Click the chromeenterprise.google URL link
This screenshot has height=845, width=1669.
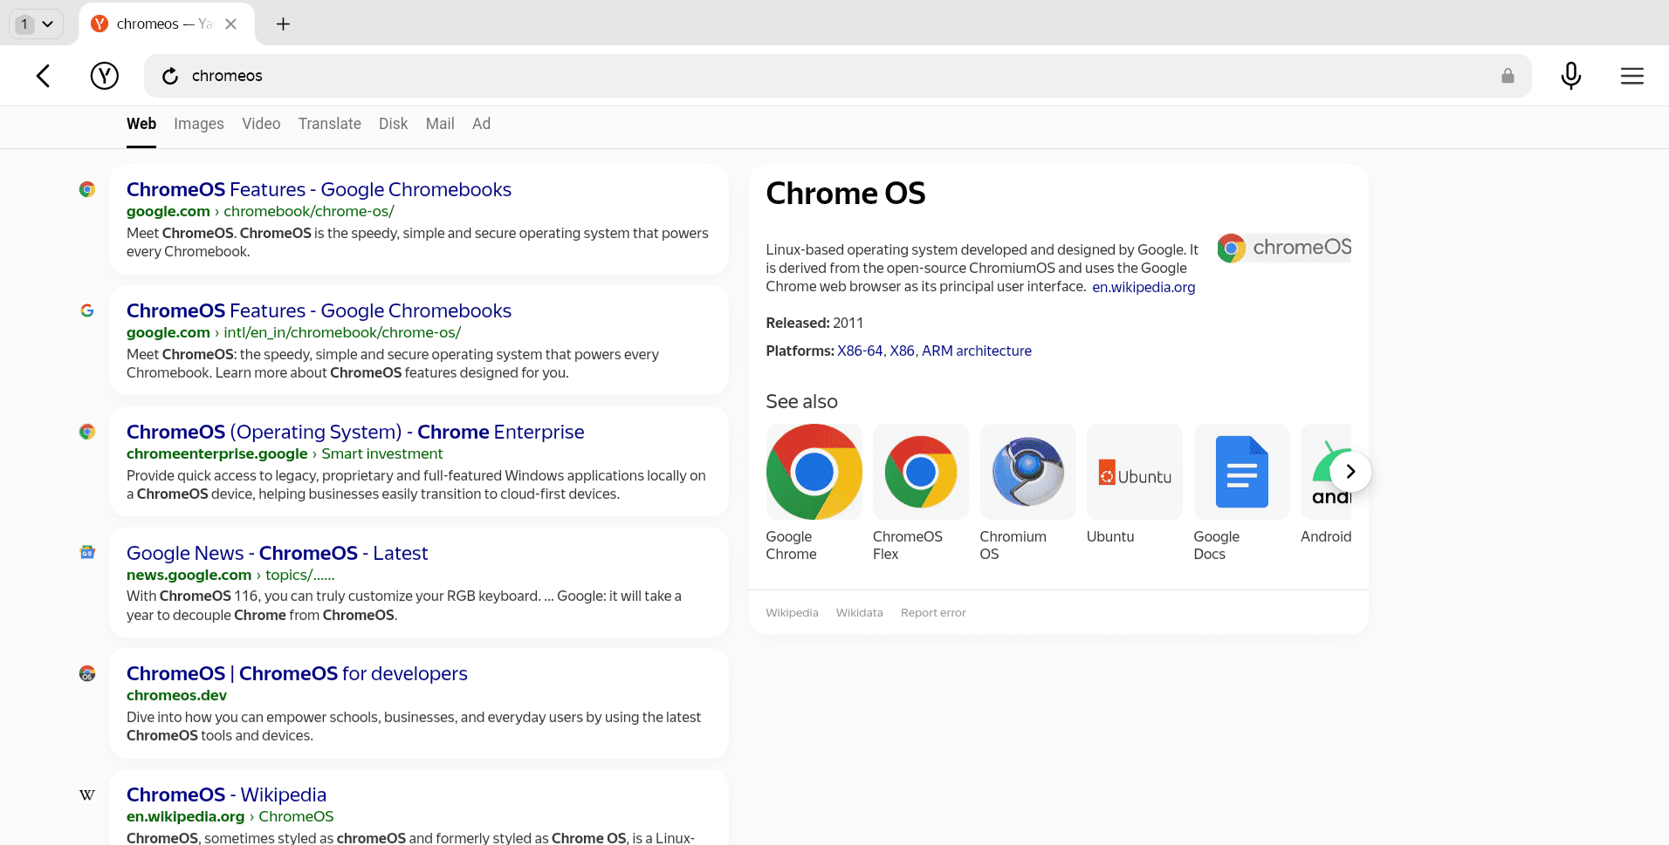pos(216,453)
